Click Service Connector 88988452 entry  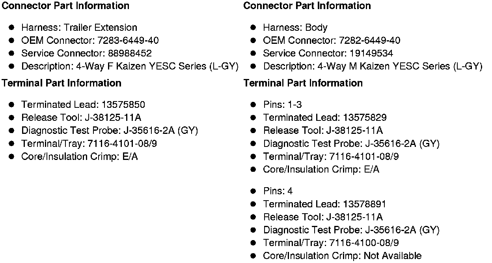(86, 53)
